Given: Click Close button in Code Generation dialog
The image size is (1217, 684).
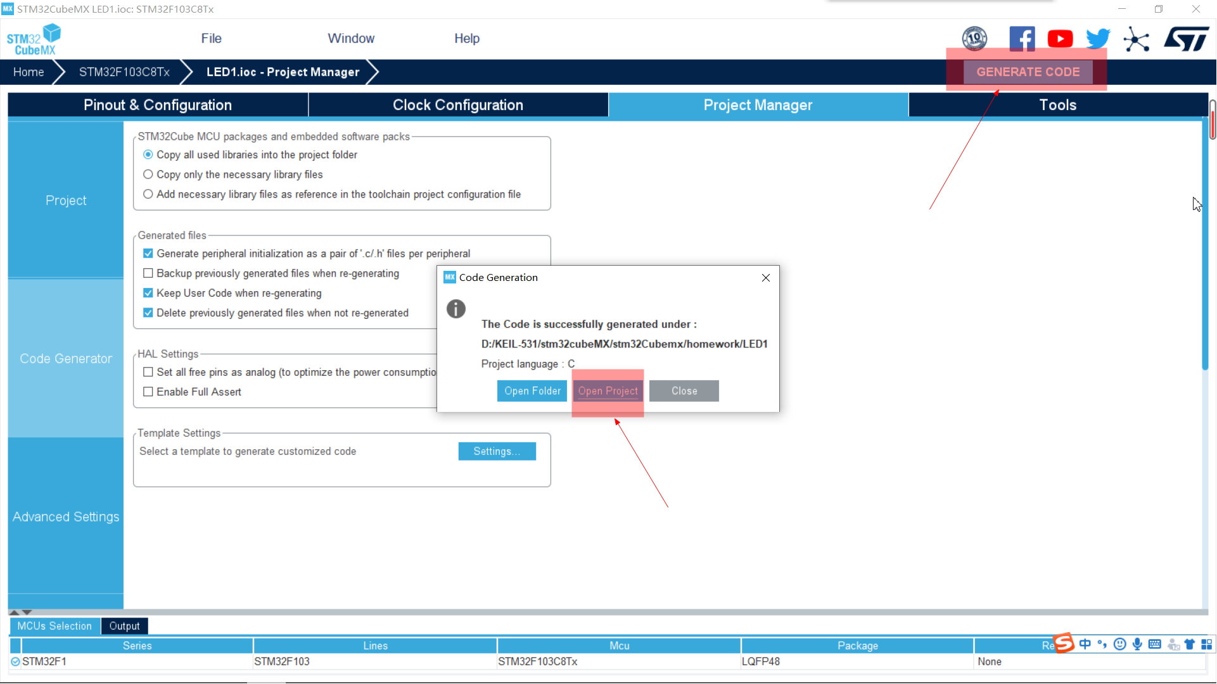Looking at the screenshot, I should tap(684, 391).
